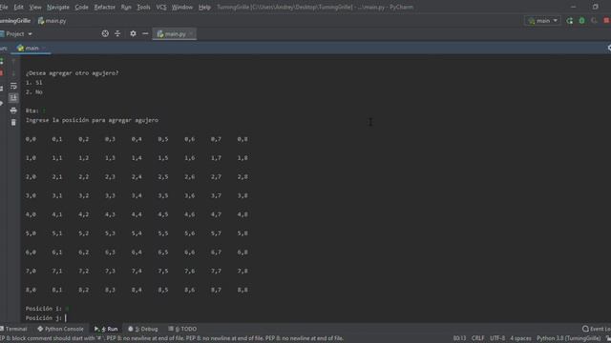Image resolution: width=611 pixels, height=343 pixels.
Task: Click the red Stop icon in the top toolbar
Action: click(x=607, y=21)
